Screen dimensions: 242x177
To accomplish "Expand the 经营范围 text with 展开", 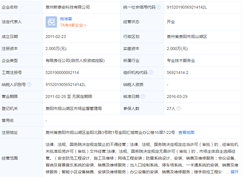I will pos(235,172).
